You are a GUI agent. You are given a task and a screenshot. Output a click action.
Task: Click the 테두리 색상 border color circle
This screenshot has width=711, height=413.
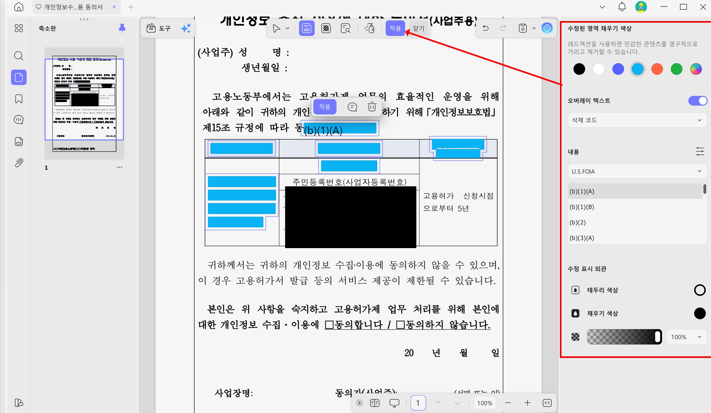pos(700,290)
